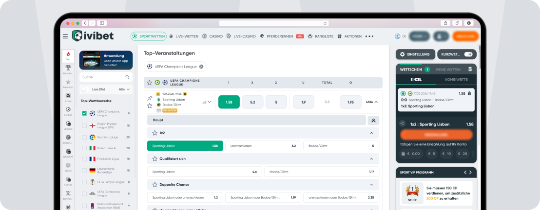The height and width of the screenshot is (210, 540).
Task: Star the Qualifiziert sich market
Action: [155, 159]
